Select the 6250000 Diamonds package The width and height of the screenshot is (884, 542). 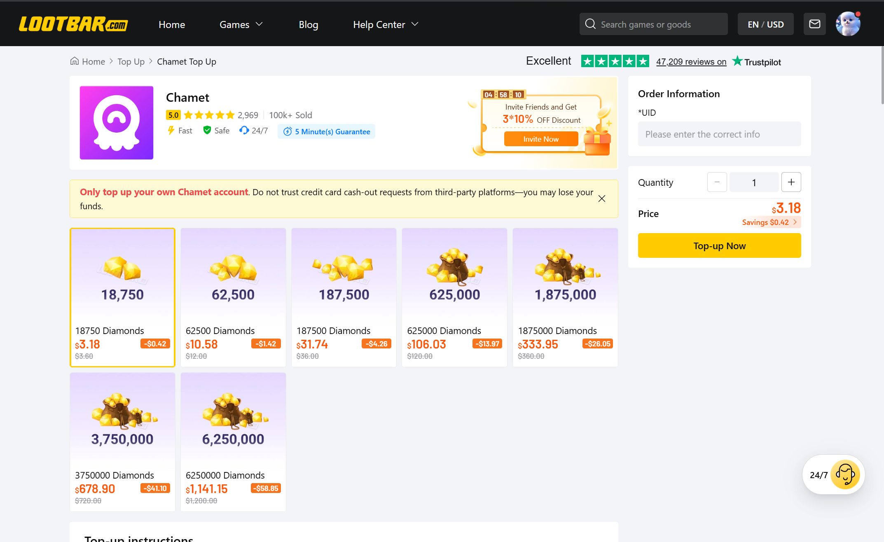pyautogui.click(x=233, y=442)
